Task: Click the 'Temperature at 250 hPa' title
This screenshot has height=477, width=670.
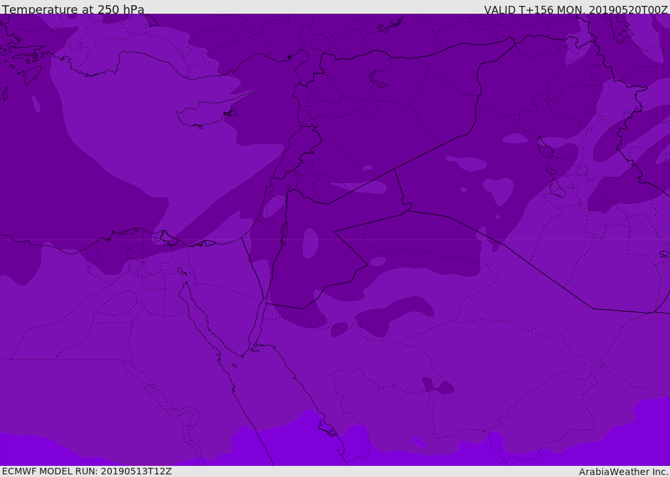Action: pyautogui.click(x=73, y=9)
